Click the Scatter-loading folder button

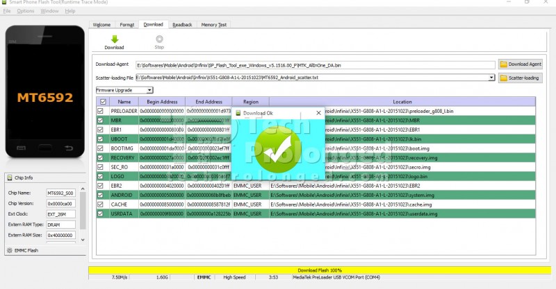pos(520,78)
